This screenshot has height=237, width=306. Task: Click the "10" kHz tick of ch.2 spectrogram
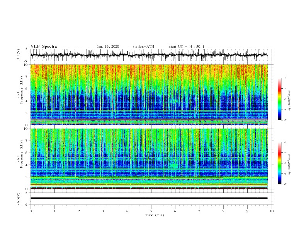tap(26, 129)
